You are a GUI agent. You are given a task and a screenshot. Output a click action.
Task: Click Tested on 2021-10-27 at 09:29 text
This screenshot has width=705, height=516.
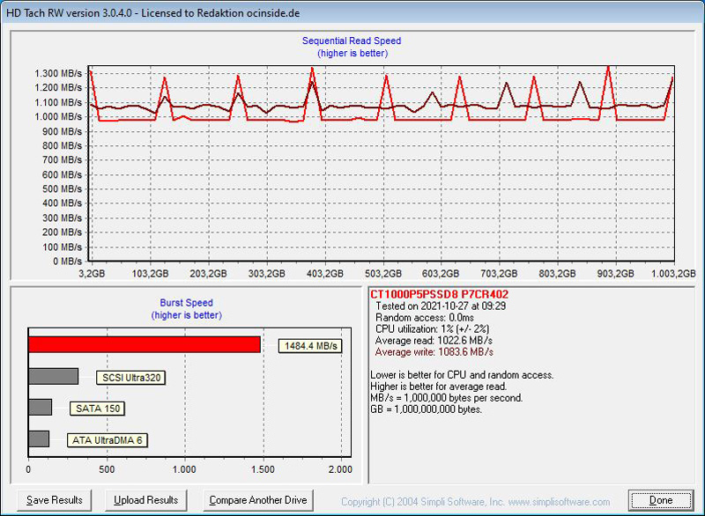(x=440, y=306)
